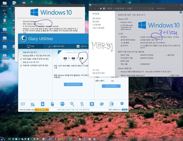Image resolution: width=183 pixels, height=141 pixels.
Task: Click the upward-arrow update icon in Glary toolbar
Action: pos(92,104)
